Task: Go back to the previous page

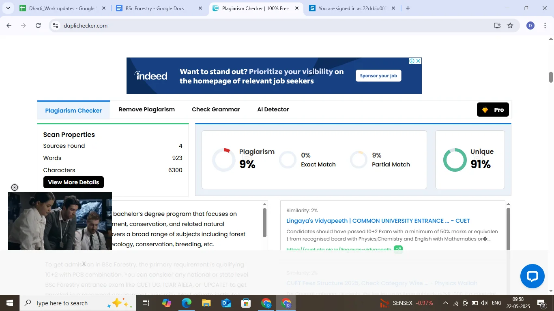Action: tap(9, 26)
